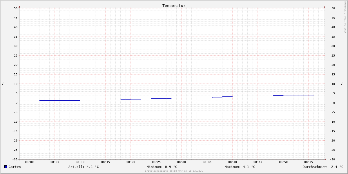Click the -30 label on the left axis

(15, 159)
